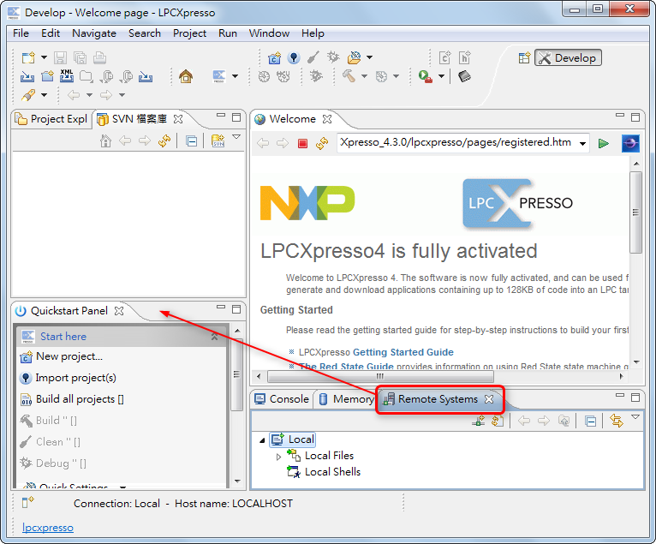656x544 pixels.
Task: Click Link with Editor arrows in Remote Systems
Action: pyautogui.click(x=617, y=421)
